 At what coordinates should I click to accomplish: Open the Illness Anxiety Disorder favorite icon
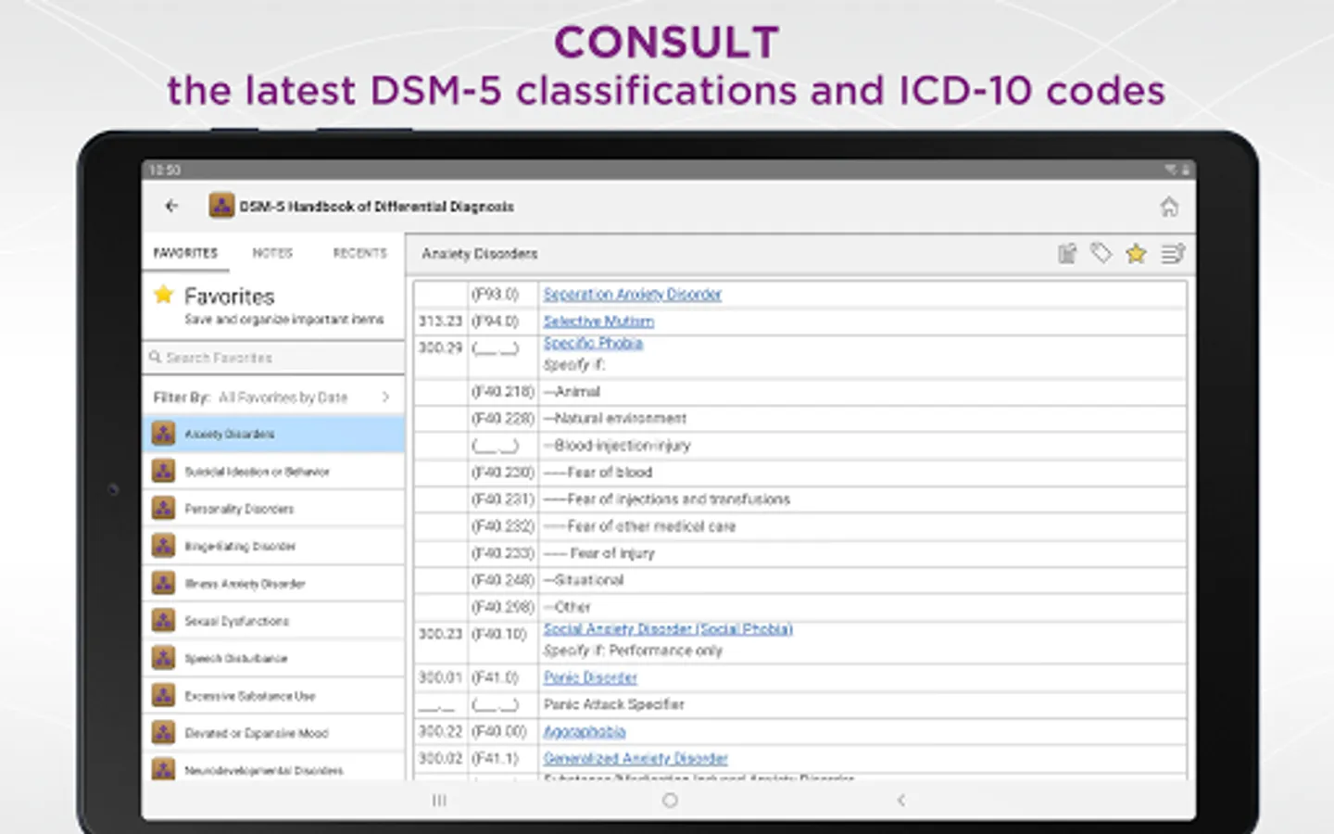164,583
